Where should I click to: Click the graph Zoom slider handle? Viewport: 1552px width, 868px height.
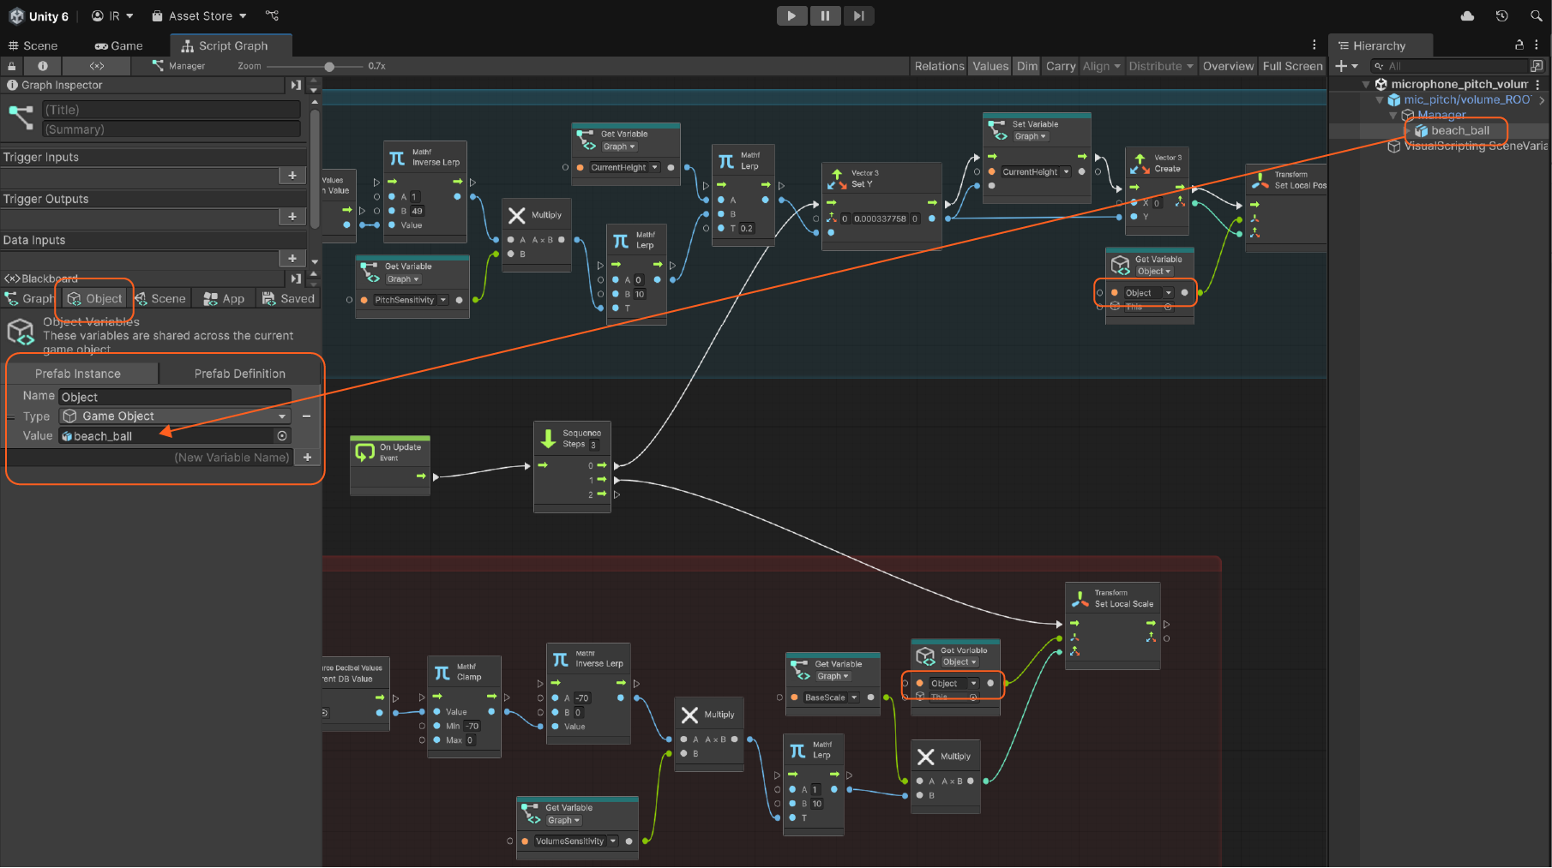pos(329,66)
